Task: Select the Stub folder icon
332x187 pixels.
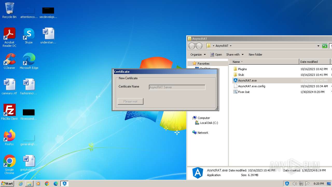Action: point(236,75)
